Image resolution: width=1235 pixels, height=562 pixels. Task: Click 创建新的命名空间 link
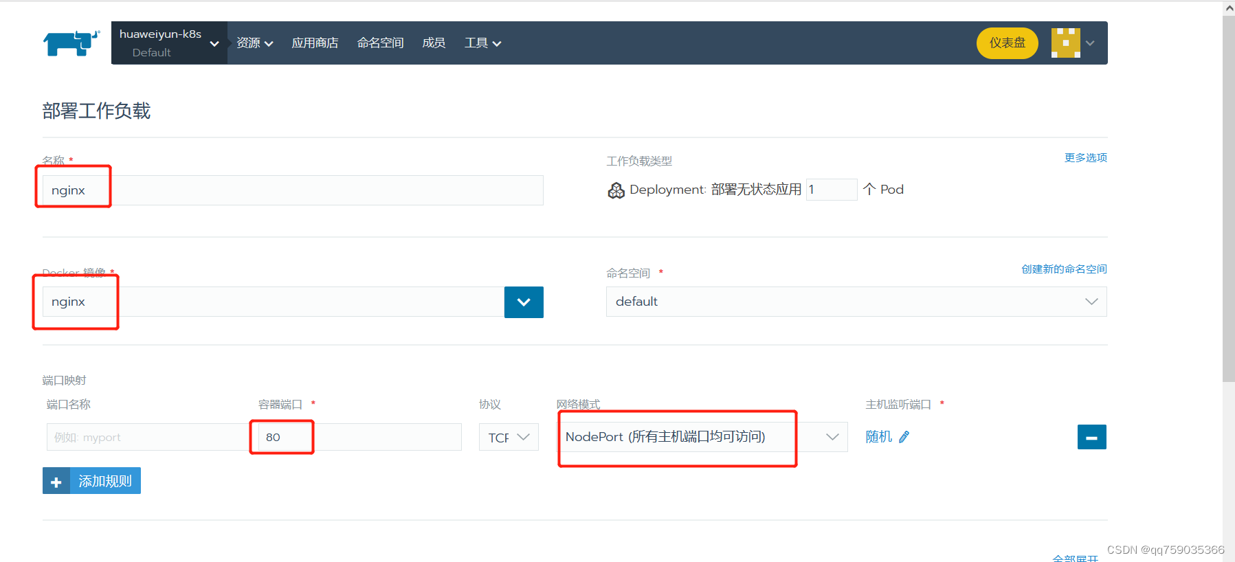(1064, 269)
